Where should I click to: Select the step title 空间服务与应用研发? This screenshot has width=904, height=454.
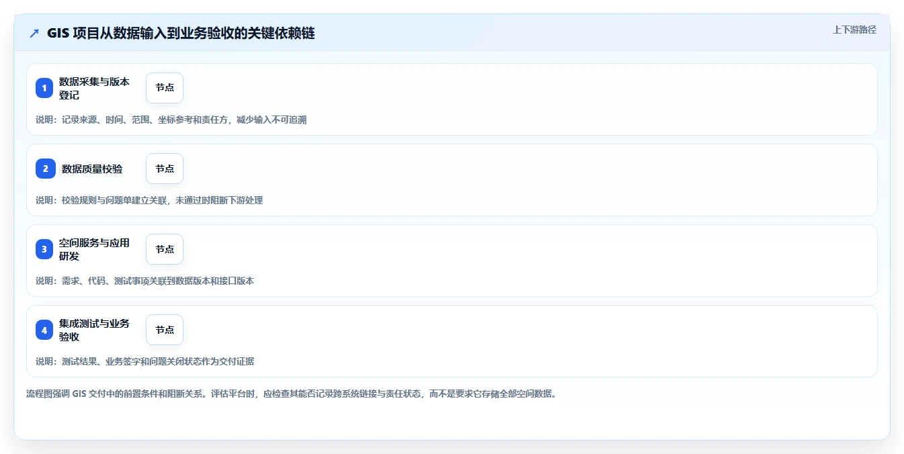click(x=94, y=249)
